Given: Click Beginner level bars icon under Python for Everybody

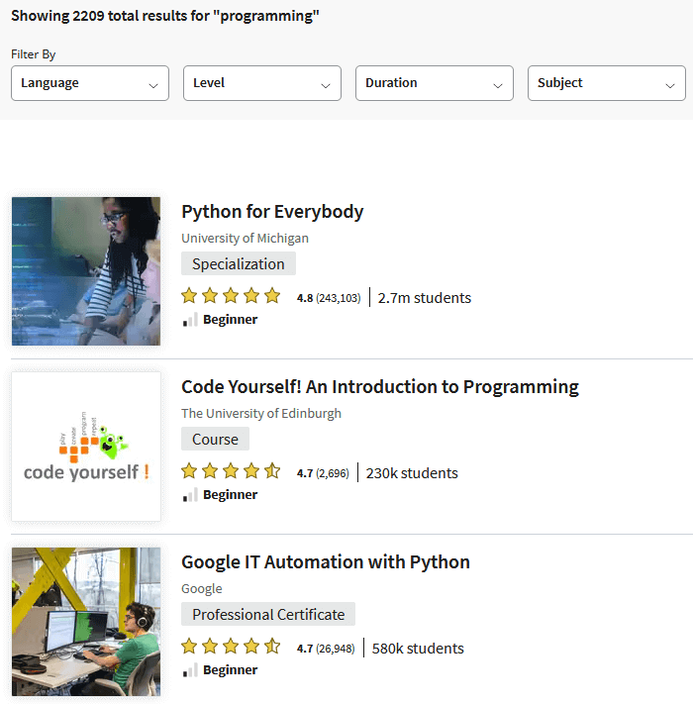Looking at the screenshot, I should click(190, 320).
